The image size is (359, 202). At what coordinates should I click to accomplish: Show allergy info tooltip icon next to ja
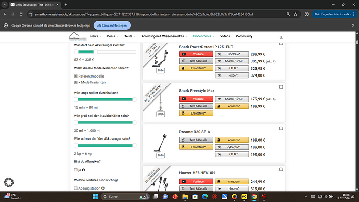pos(84,170)
